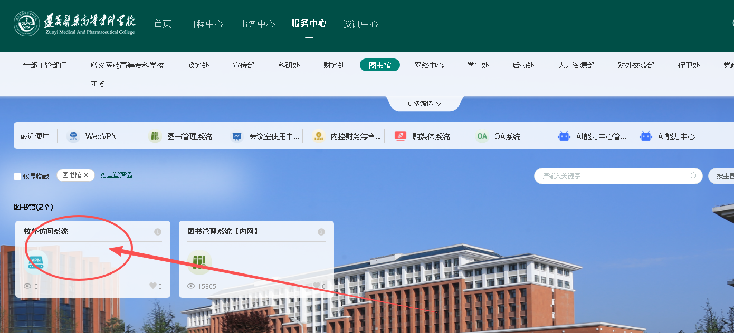
Task: Click the search magnifier icon in keyword box
Action: tap(694, 176)
